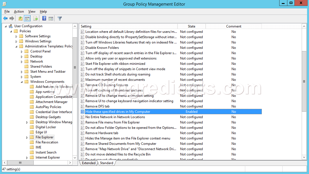Click the Forward navigation arrow
The height and width of the screenshot is (174, 309).
tap(12, 18)
